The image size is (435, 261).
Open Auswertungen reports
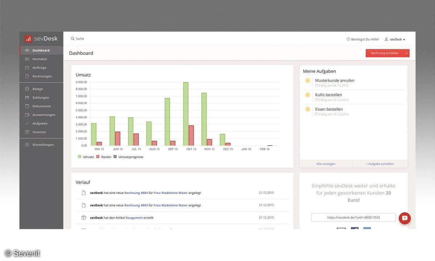click(x=41, y=115)
